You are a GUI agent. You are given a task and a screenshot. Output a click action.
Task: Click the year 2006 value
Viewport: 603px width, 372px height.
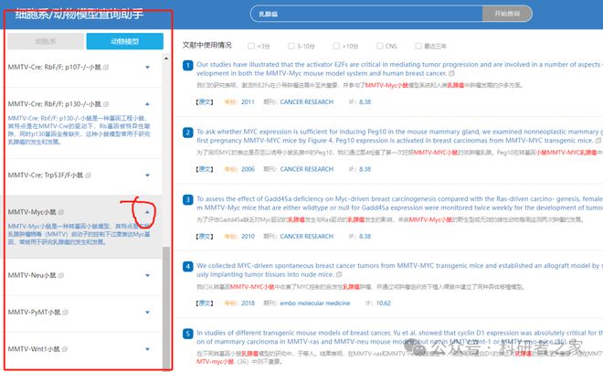click(x=248, y=169)
